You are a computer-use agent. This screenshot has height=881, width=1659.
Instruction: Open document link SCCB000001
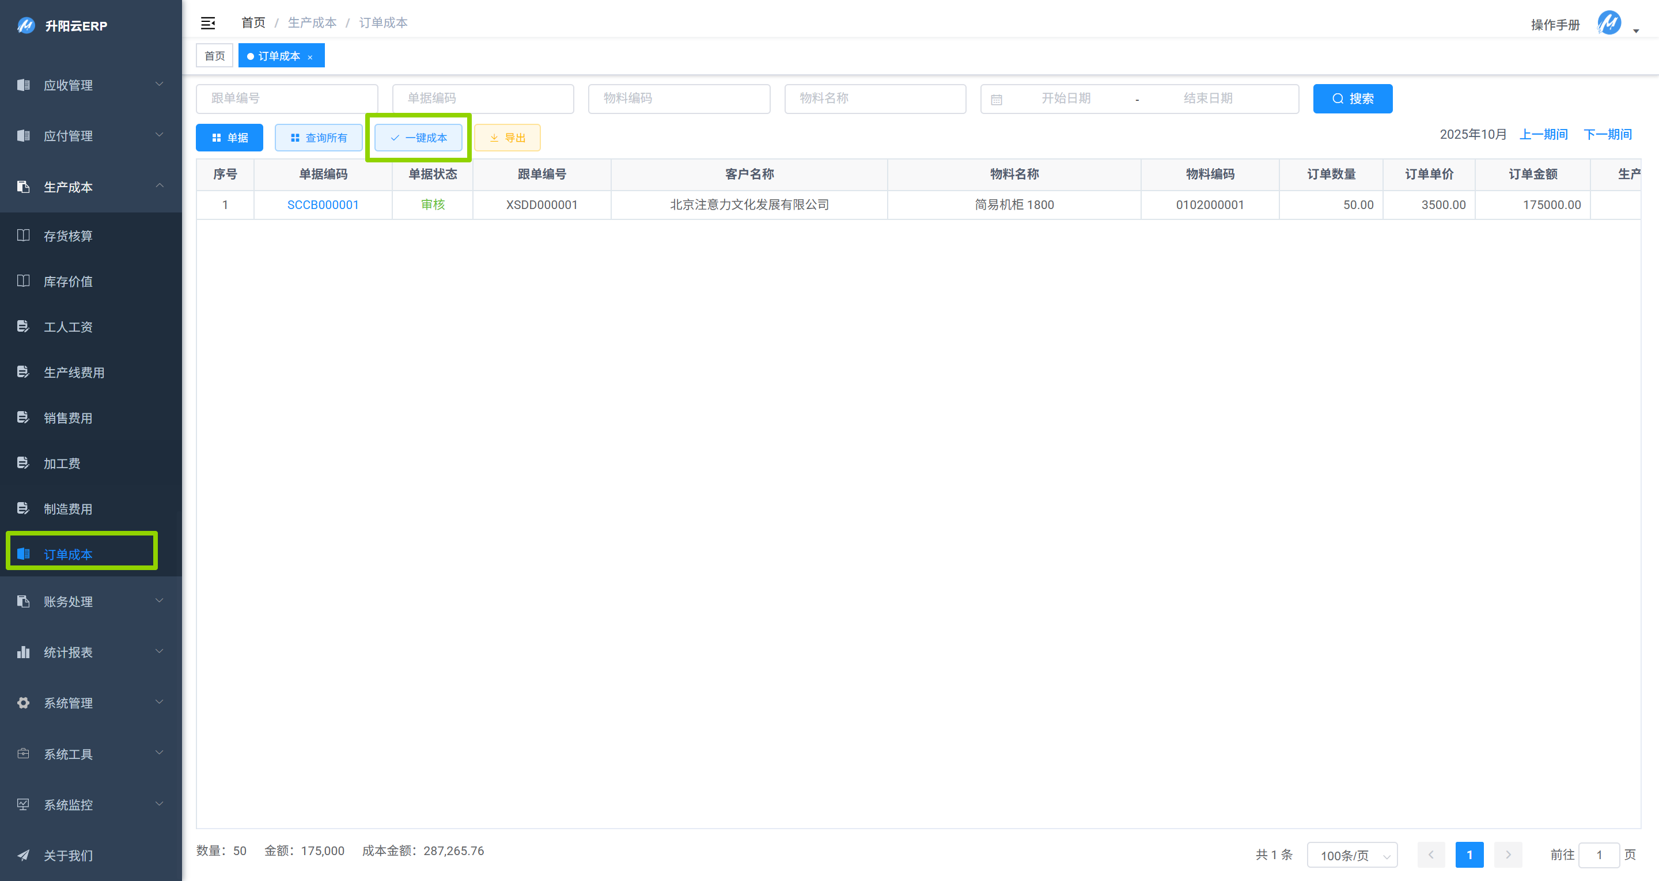(323, 205)
